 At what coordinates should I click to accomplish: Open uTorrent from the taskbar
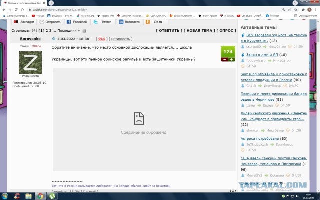(x=52, y=196)
